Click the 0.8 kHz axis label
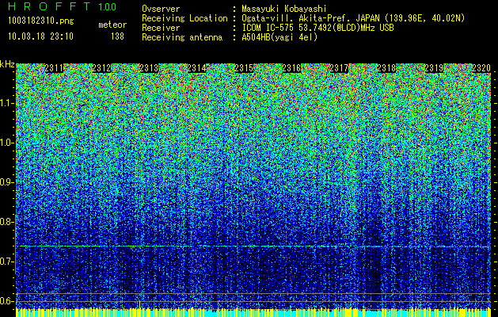This screenshot has height=317, width=498. tap(7, 222)
